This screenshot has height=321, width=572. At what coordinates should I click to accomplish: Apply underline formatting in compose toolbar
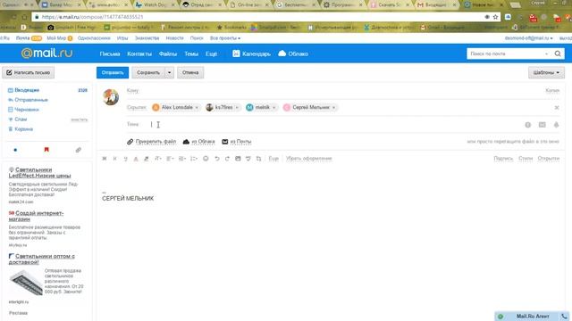(x=125, y=159)
